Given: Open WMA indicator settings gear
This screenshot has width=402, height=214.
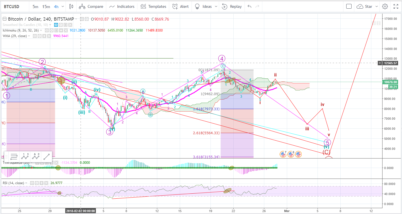Looking at the screenshot, I should [x=40, y=36].
